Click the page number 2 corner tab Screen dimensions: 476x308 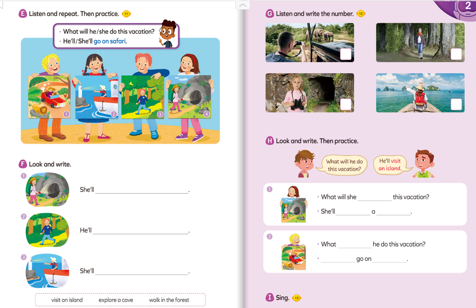click(468, 7)
